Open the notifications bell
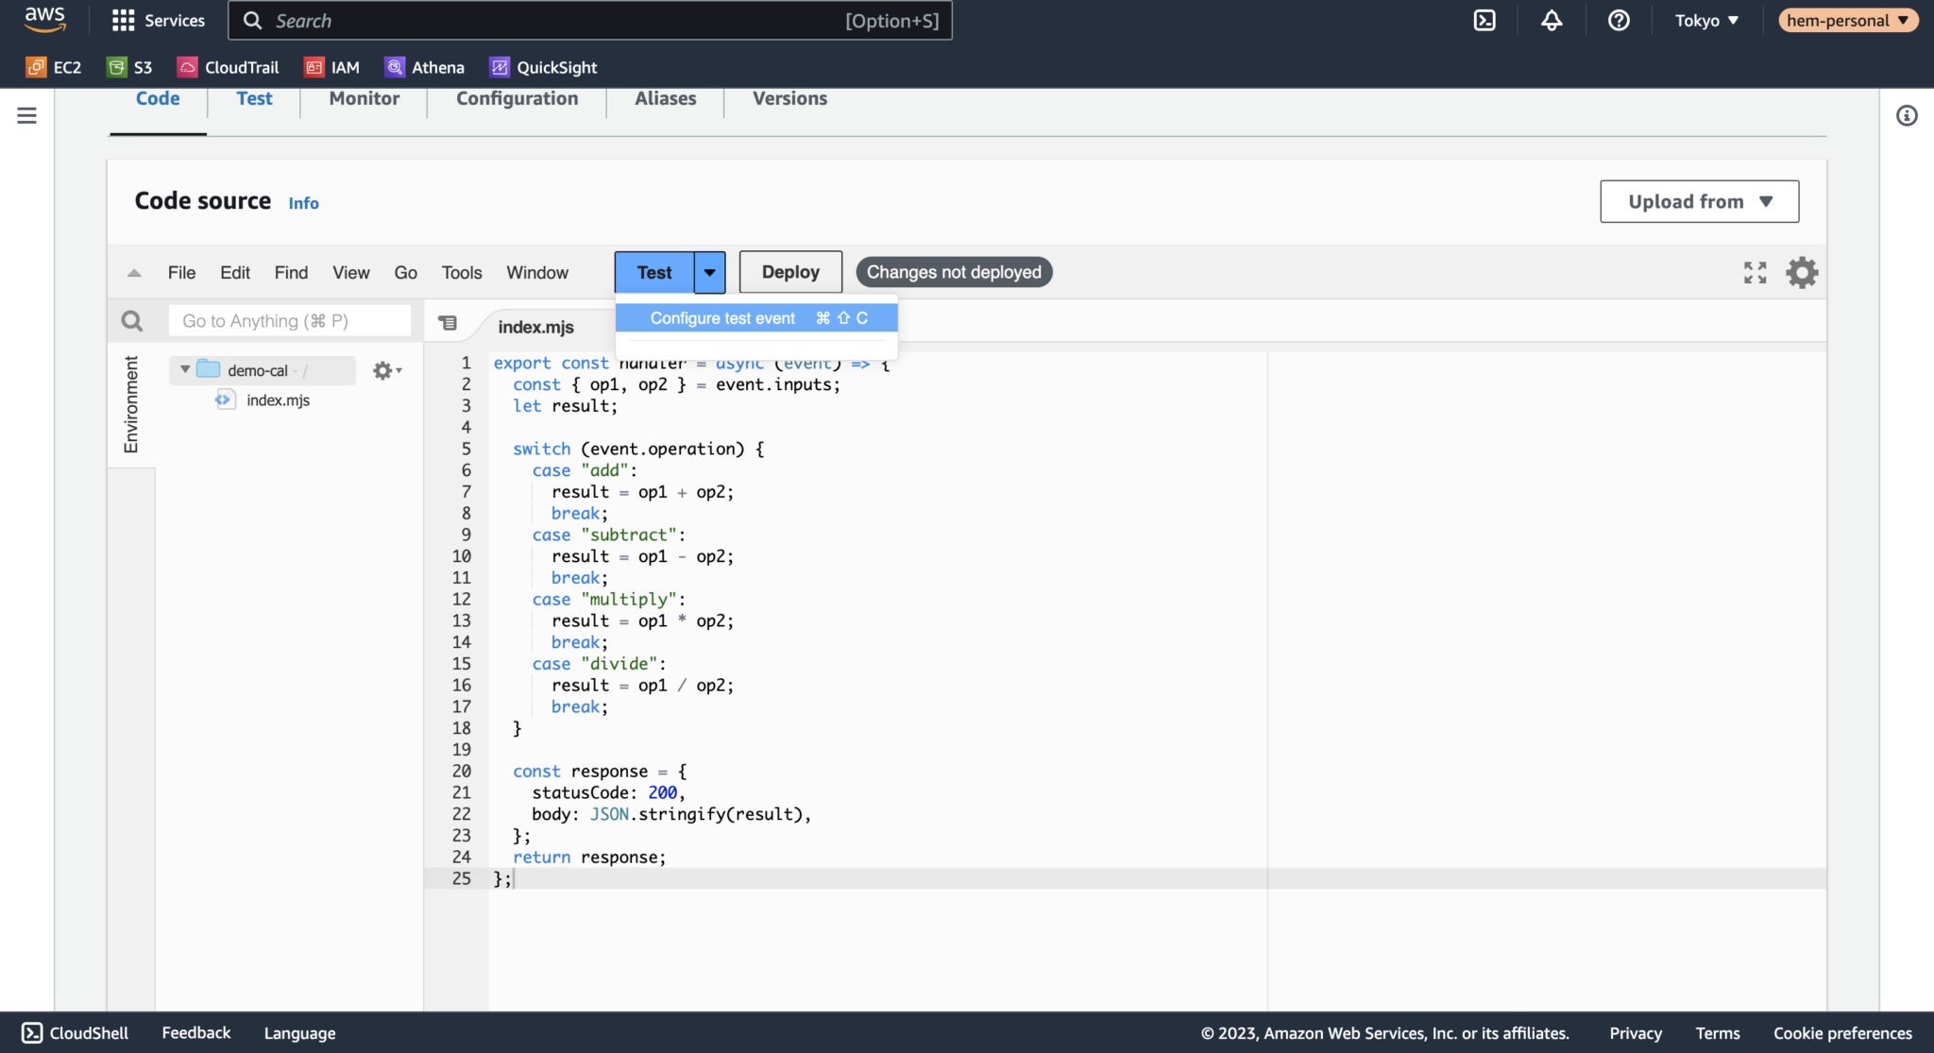The image size is (1934, 1053). coord(1552,20)
